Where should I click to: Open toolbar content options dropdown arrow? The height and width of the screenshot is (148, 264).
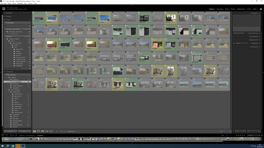tap(230, 131)
